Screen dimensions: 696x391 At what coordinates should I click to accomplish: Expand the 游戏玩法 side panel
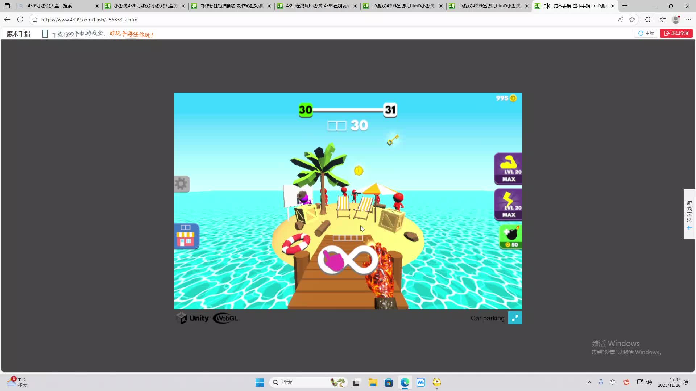click(689, 214)
